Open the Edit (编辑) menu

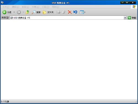(x=15, y=7)
